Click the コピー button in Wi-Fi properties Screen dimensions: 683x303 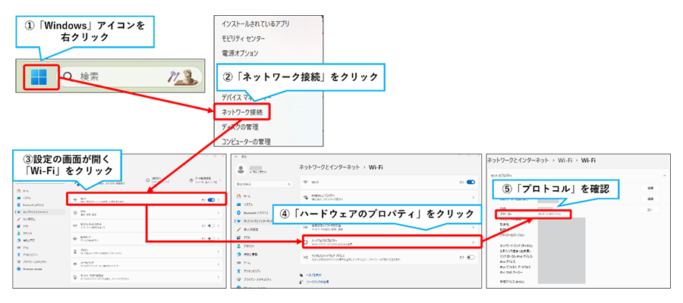pyautogui.click(x=650, y=210)
